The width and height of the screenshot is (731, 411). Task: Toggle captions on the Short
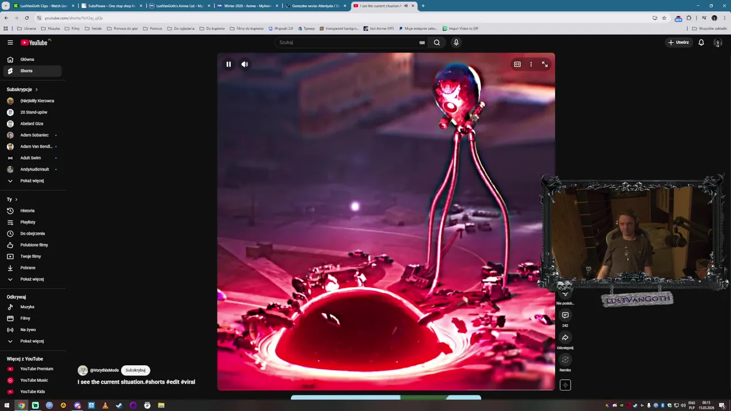[x=517, y=65]
